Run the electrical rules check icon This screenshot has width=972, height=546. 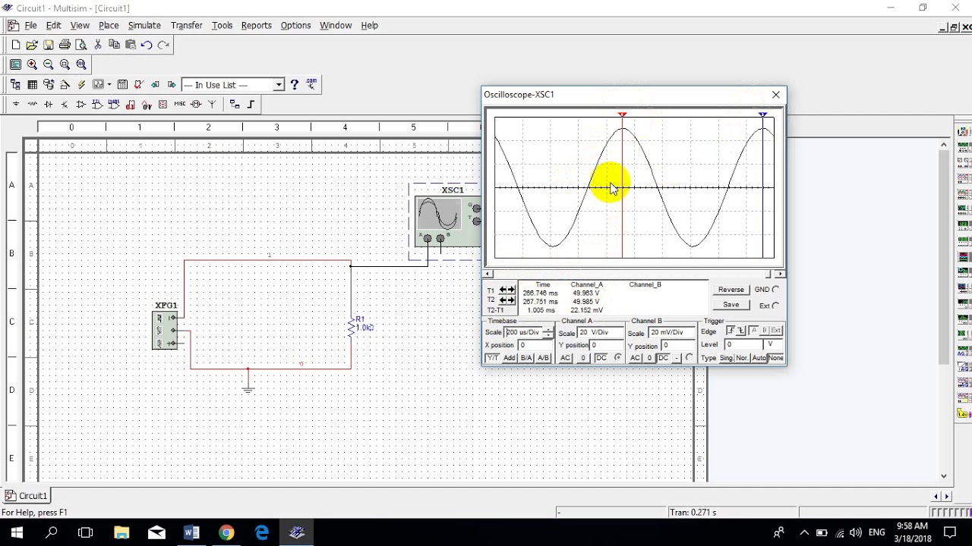138,85
